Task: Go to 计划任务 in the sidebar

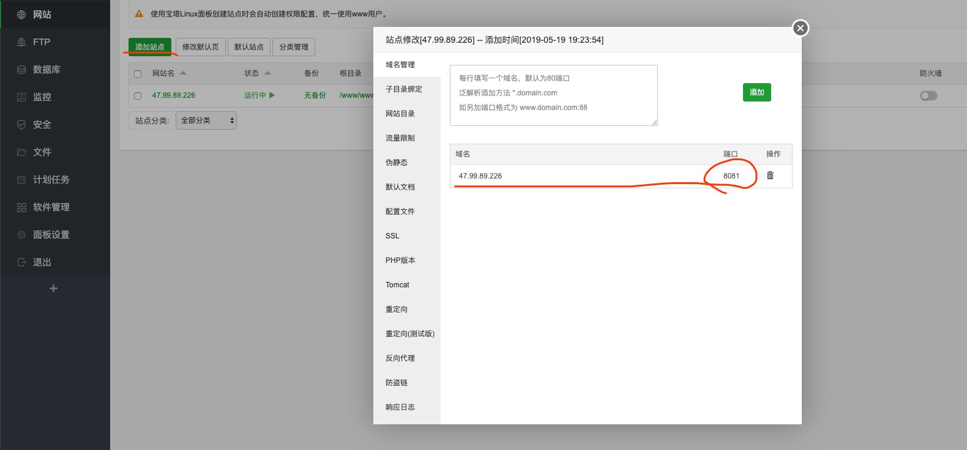Action: tap(55, 180)
